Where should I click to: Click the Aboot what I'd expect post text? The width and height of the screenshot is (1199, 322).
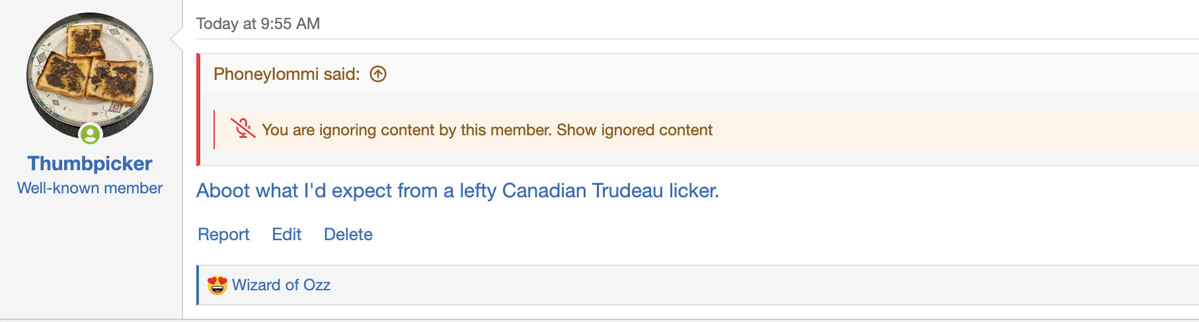[x=457, y=191]
